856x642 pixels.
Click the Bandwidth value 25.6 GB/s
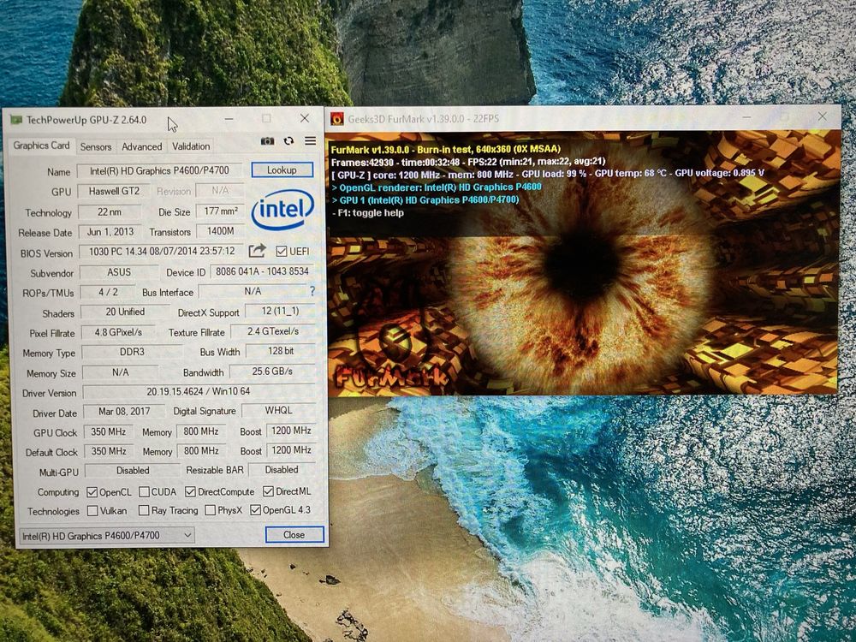coord(272,372)
